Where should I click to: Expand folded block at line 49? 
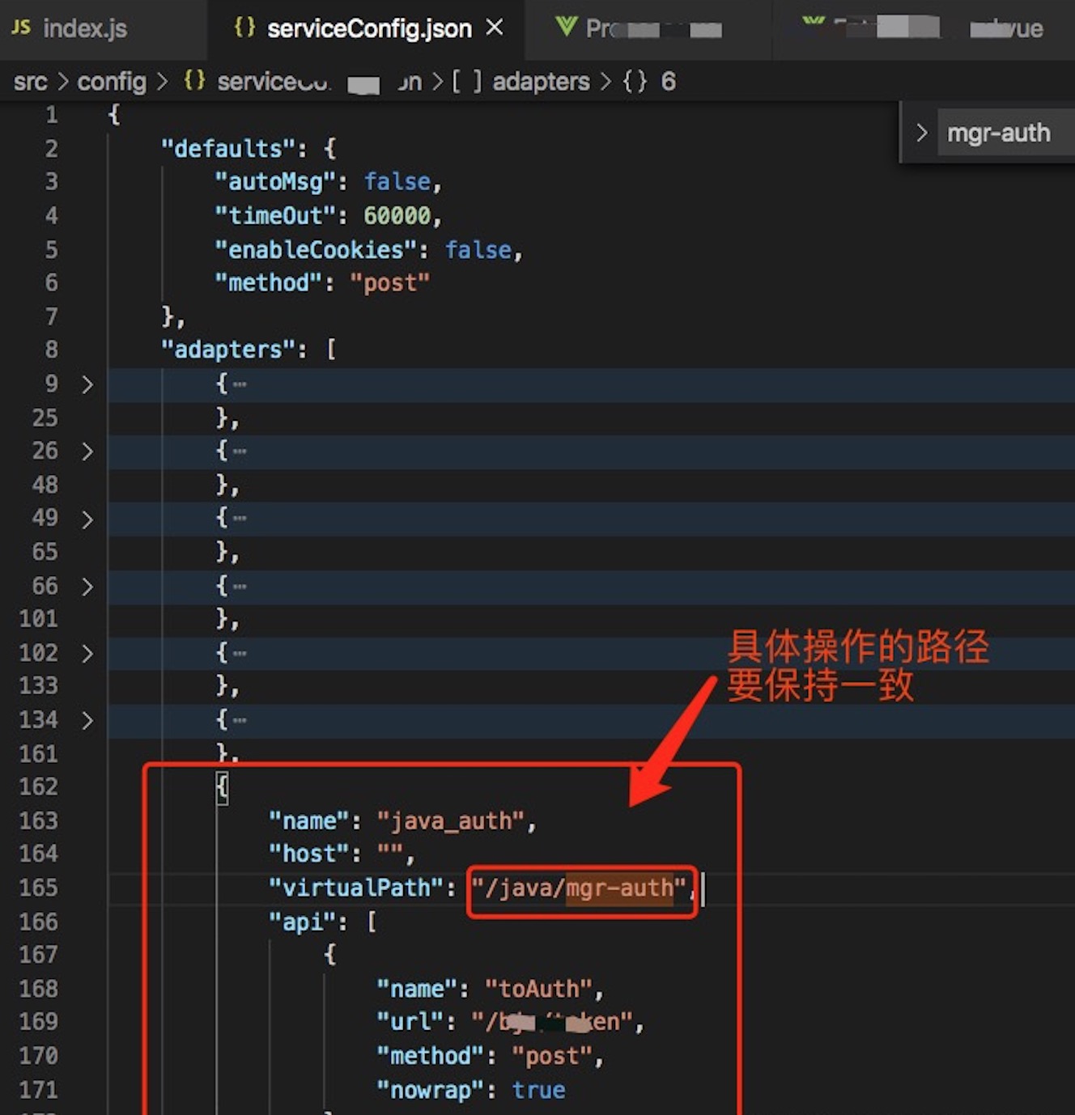[87, 519]
